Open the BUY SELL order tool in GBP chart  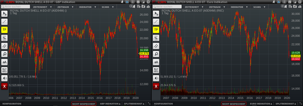pos(4,70)
